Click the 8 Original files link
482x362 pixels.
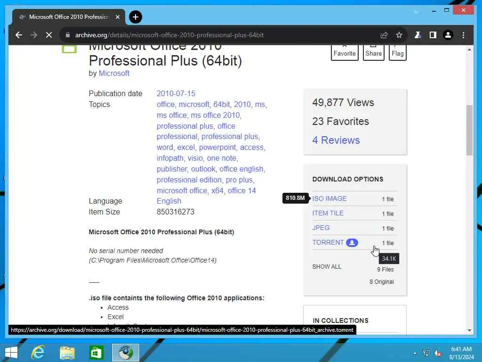click(x=381, y=282)
